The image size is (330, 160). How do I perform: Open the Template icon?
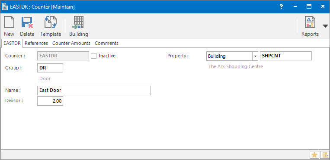(x=51, y=22)
